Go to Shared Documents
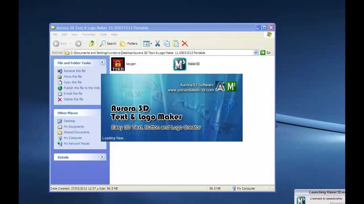364x204 pixels. click(x=76, y=132)
